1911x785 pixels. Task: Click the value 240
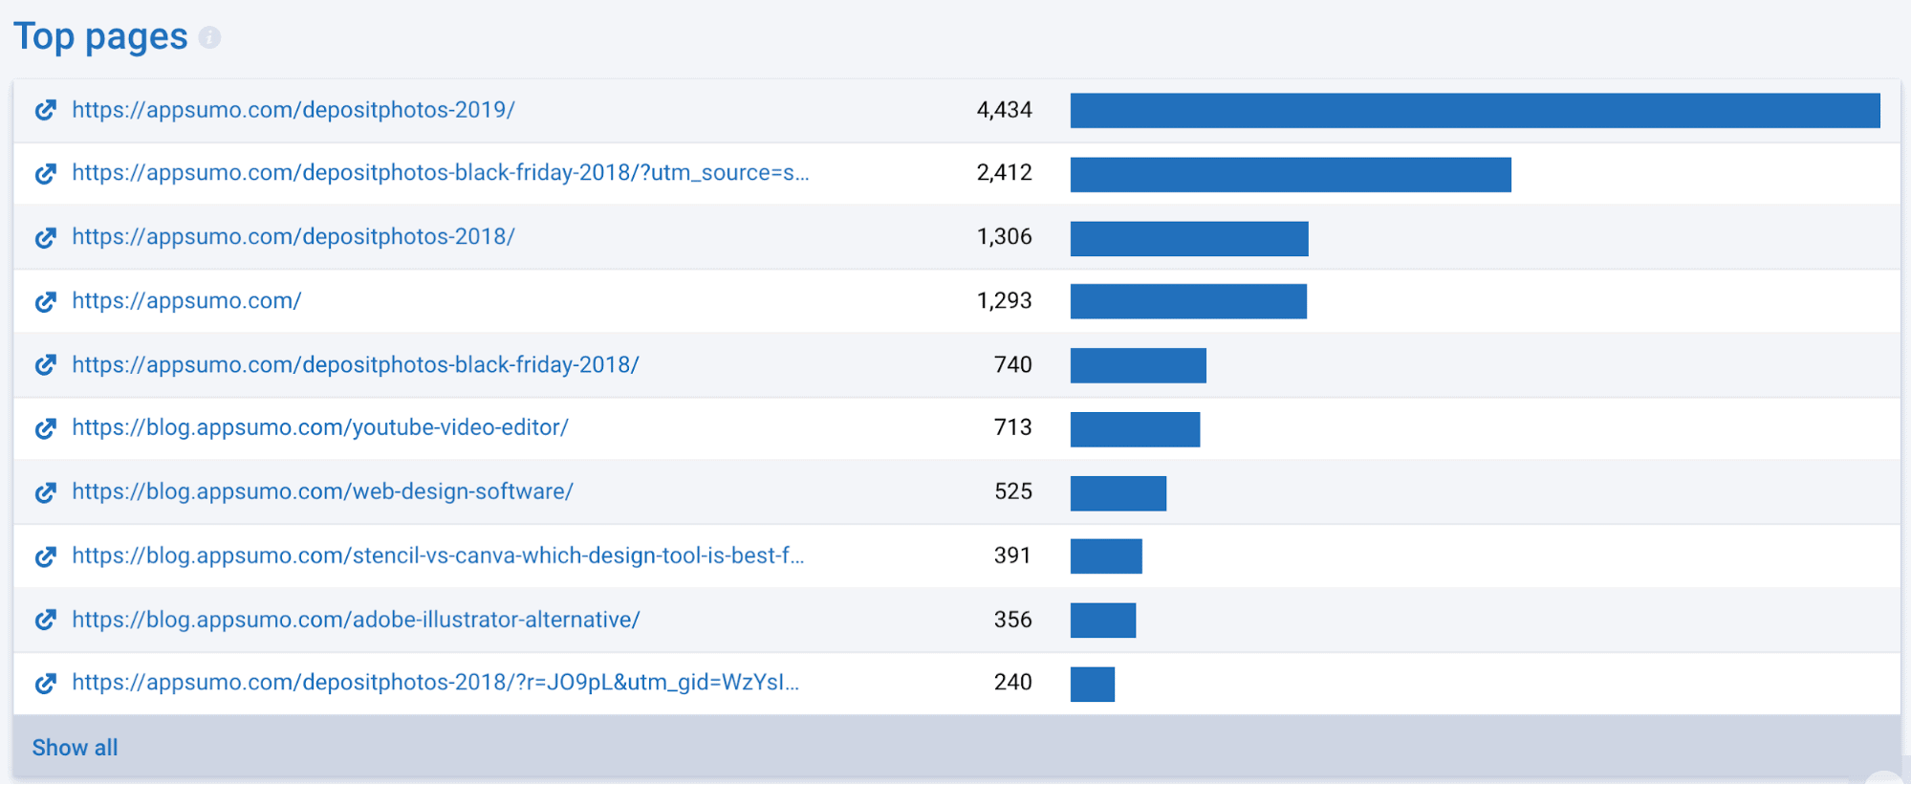(x=1012, y=683)
